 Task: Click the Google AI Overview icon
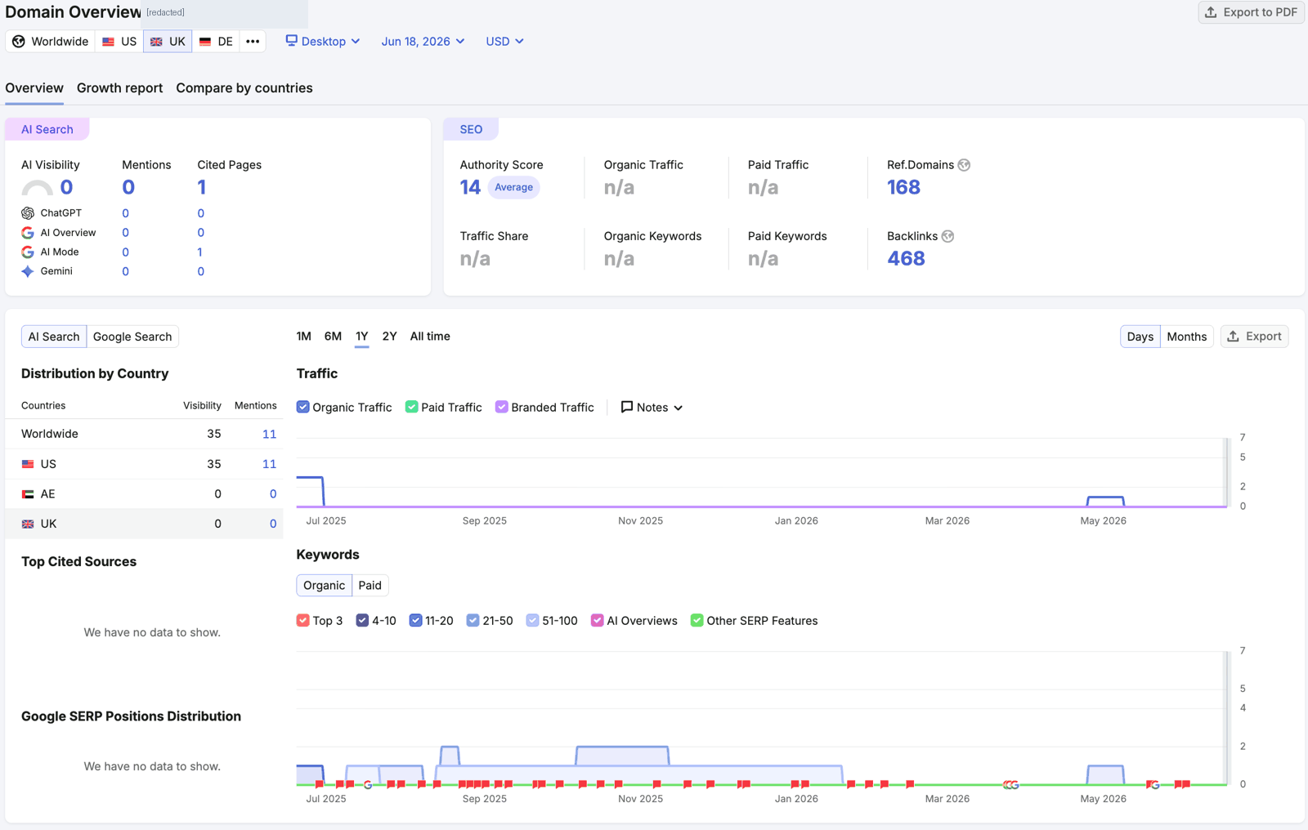click(x=28, y=233)
